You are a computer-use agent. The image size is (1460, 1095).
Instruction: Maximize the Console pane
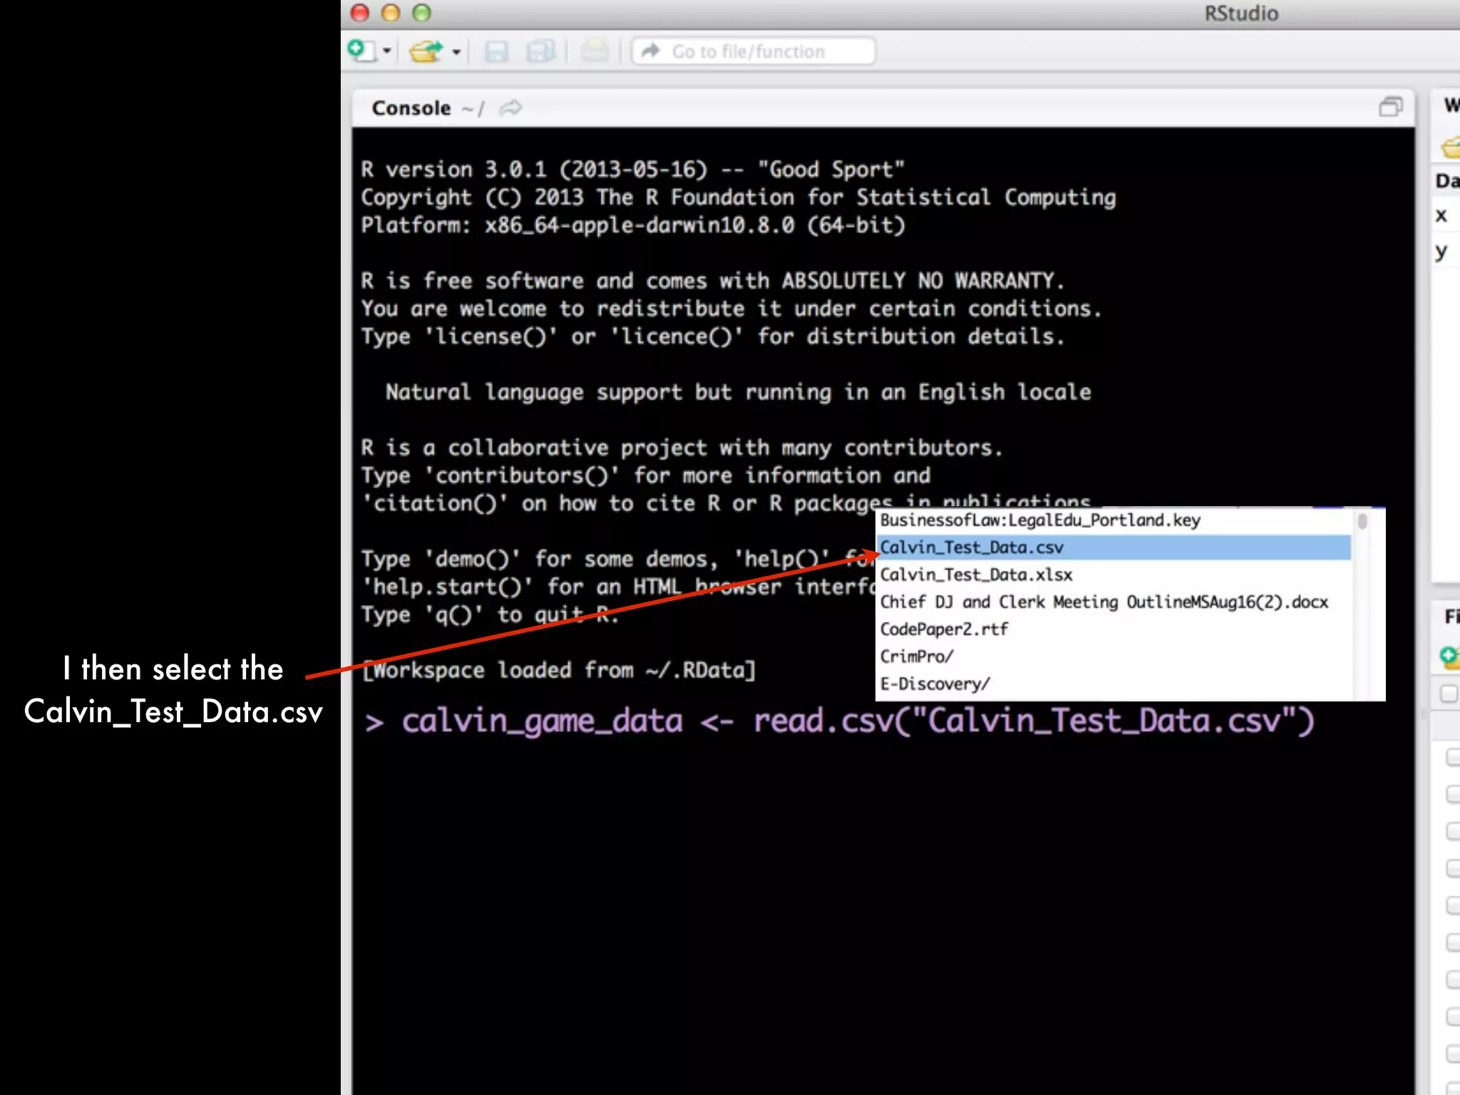[x=1390, y=108]
